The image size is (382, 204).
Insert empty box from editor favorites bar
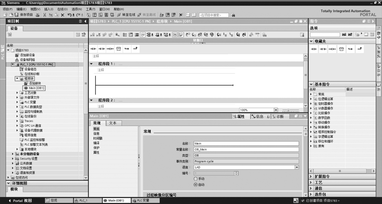pos(118,49)
